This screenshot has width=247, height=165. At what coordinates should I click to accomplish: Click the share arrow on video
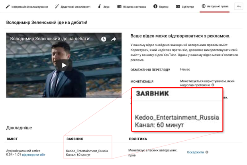(x=114, y=39)
